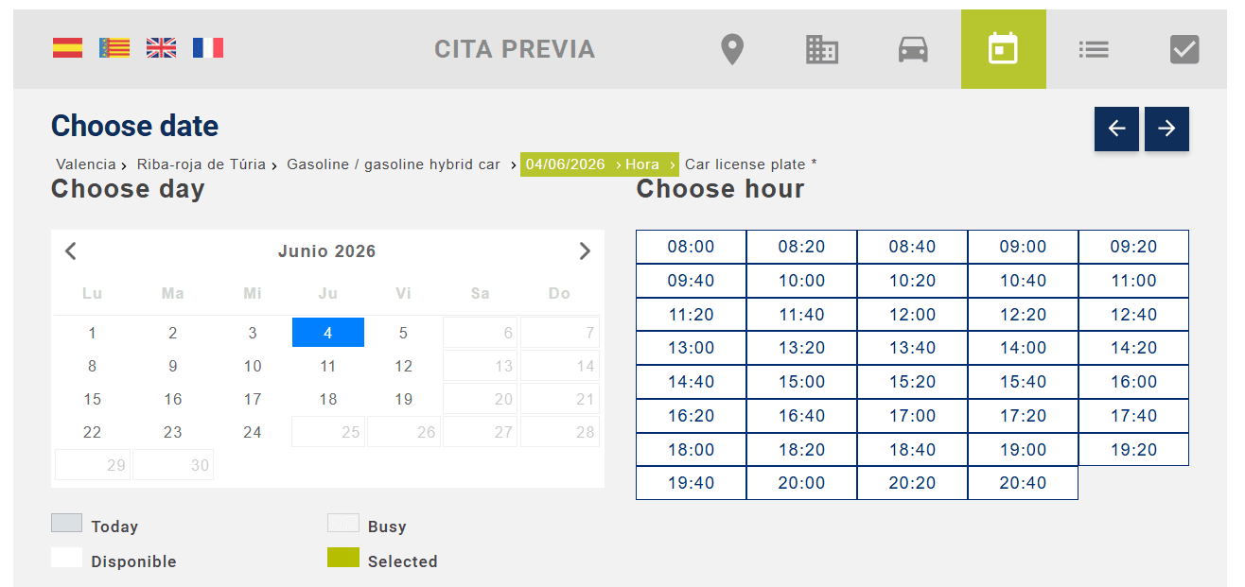Open the location selection icon
This screenshot has height=587, width=1245.
coord(731,49)
